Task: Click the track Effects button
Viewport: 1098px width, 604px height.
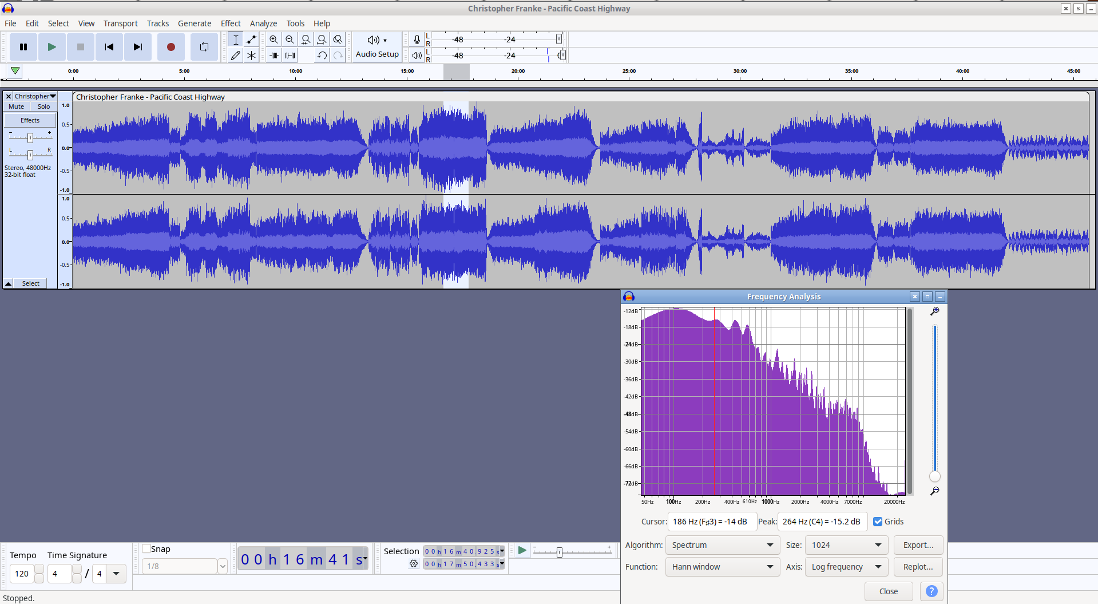Action: pyautogui.click(x=30, y=120)
